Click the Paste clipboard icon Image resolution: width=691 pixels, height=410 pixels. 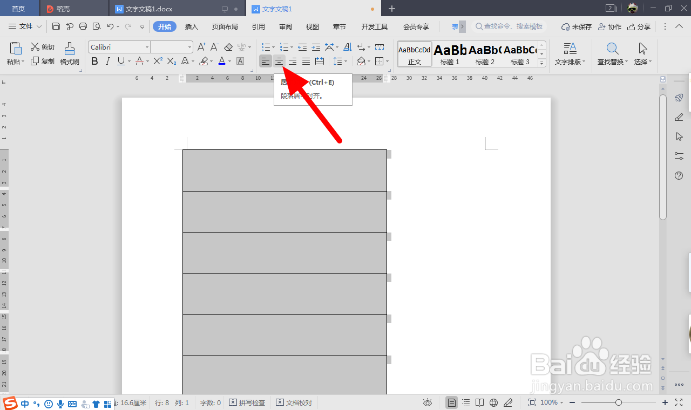pyautogui.click(x=16, y=48)
